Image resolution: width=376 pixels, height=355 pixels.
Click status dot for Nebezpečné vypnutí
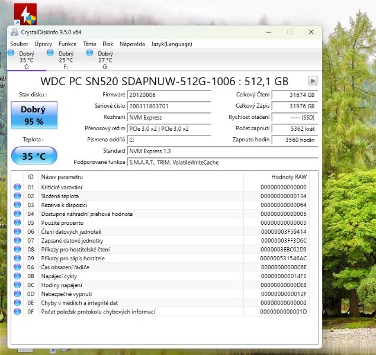(x=17, y=293)
